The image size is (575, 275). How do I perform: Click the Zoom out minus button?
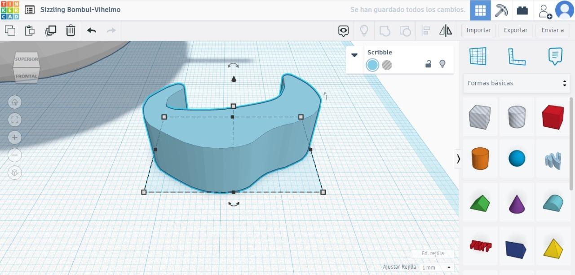tap(15, 155)
